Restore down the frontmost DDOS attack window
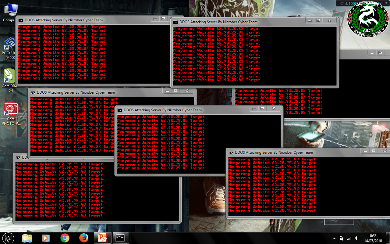The image size is (390, 244). click(x=373, y=150)
